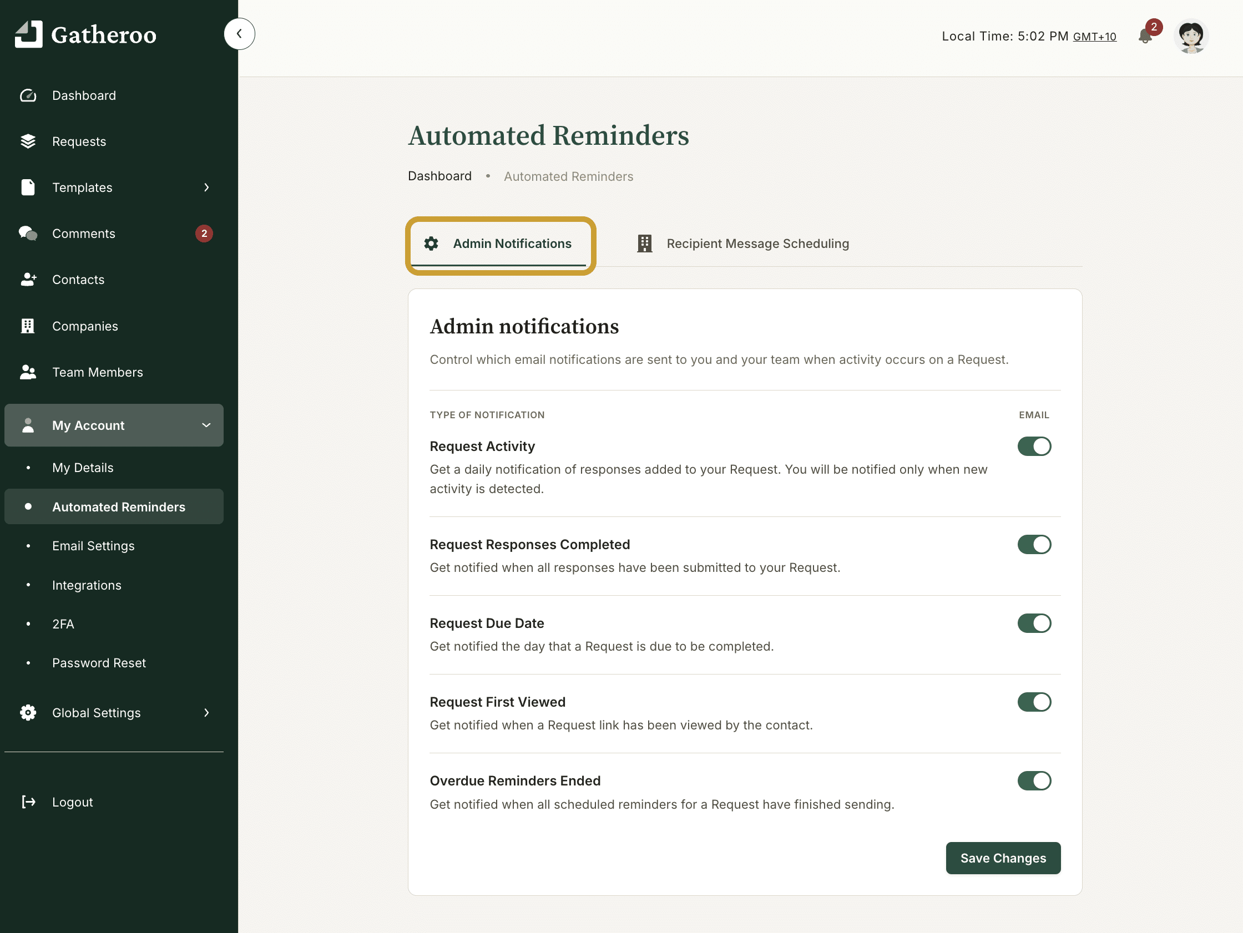Select Automated Reminders in sidebar
Image resolution: width=1243 pixels, height=933 pixels.
[x=114, y=506]
